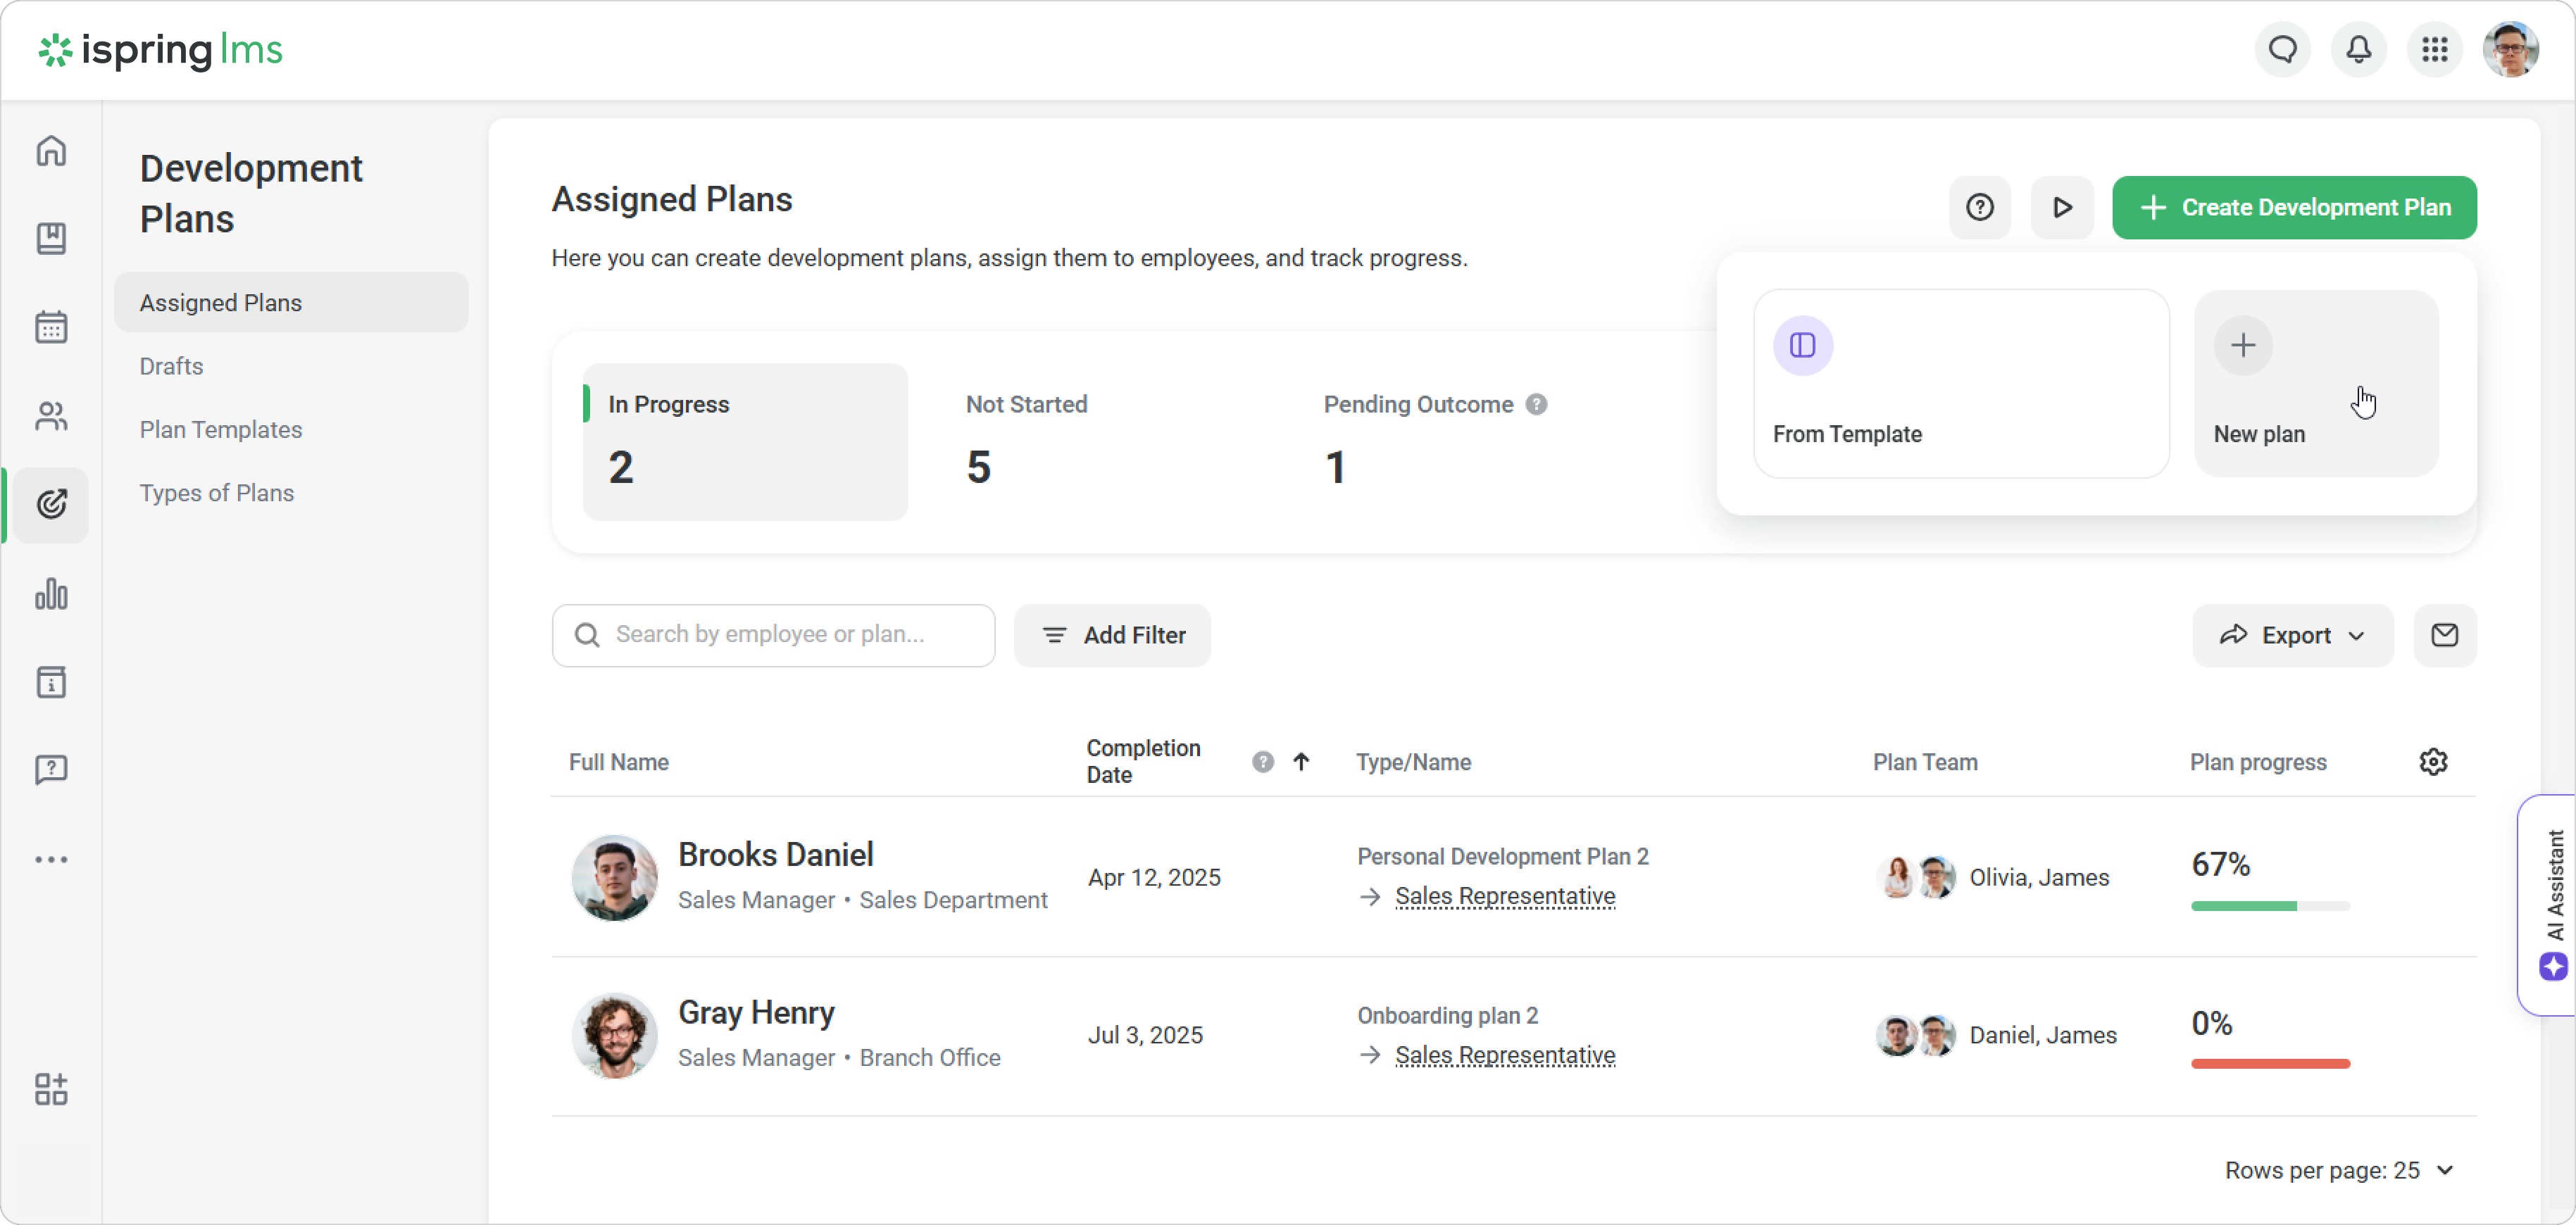This screenshot has width=2576, height=1225.
Task: Focus the employee or plan search field
Action: click(x=773, y=635)
